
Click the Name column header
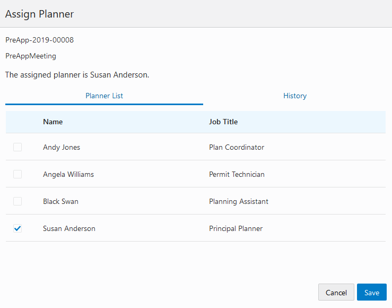click(53, 122)
